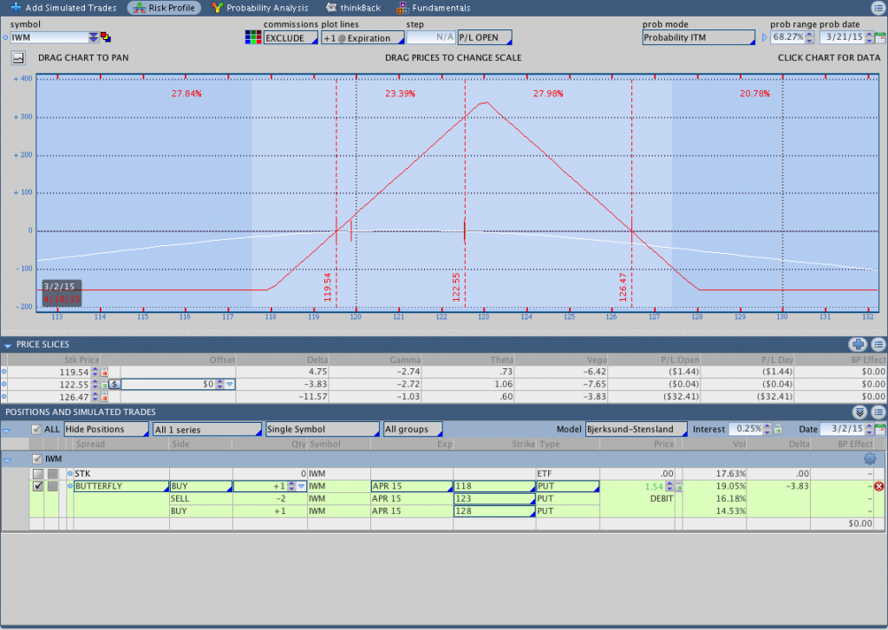Image resolution: width=888 pixels, height=630 pixels.
Task: Open the thinkBack tab
Action: [x=354, y=8]
